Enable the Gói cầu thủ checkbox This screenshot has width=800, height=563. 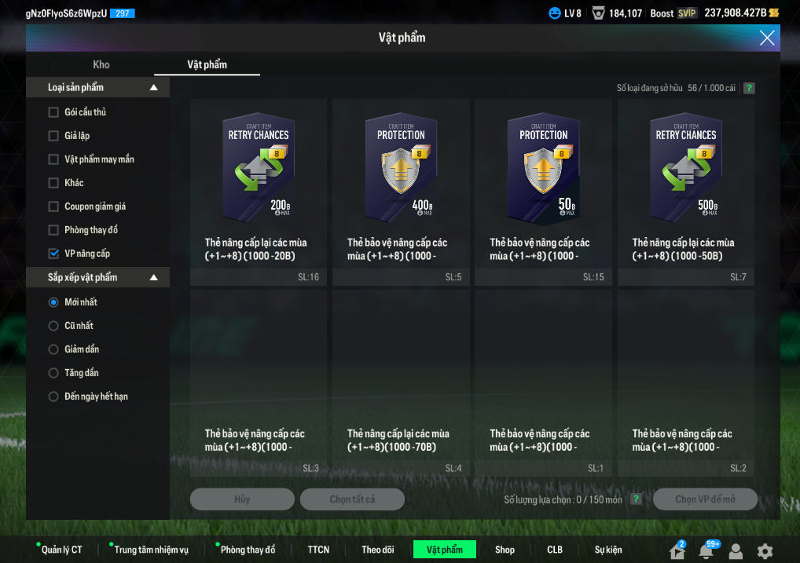pyautogui.click(x=53, y=112)
